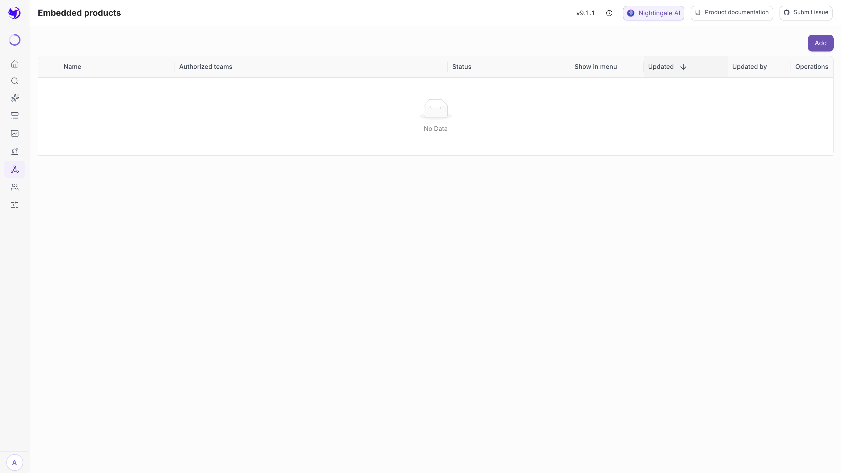The height and width of the screenshot is (473, 841).
Task: Open Nightingale AI assistant
Action: [x=654, y=13]
